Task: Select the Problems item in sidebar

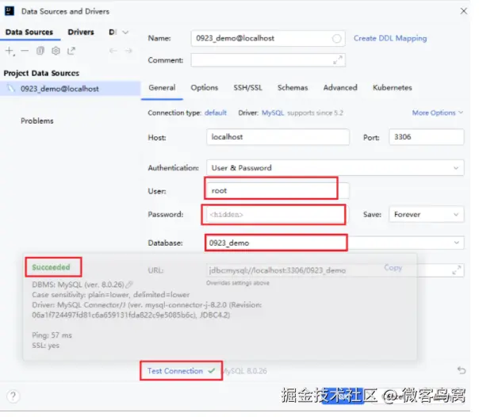Action: tap(37, 121)
